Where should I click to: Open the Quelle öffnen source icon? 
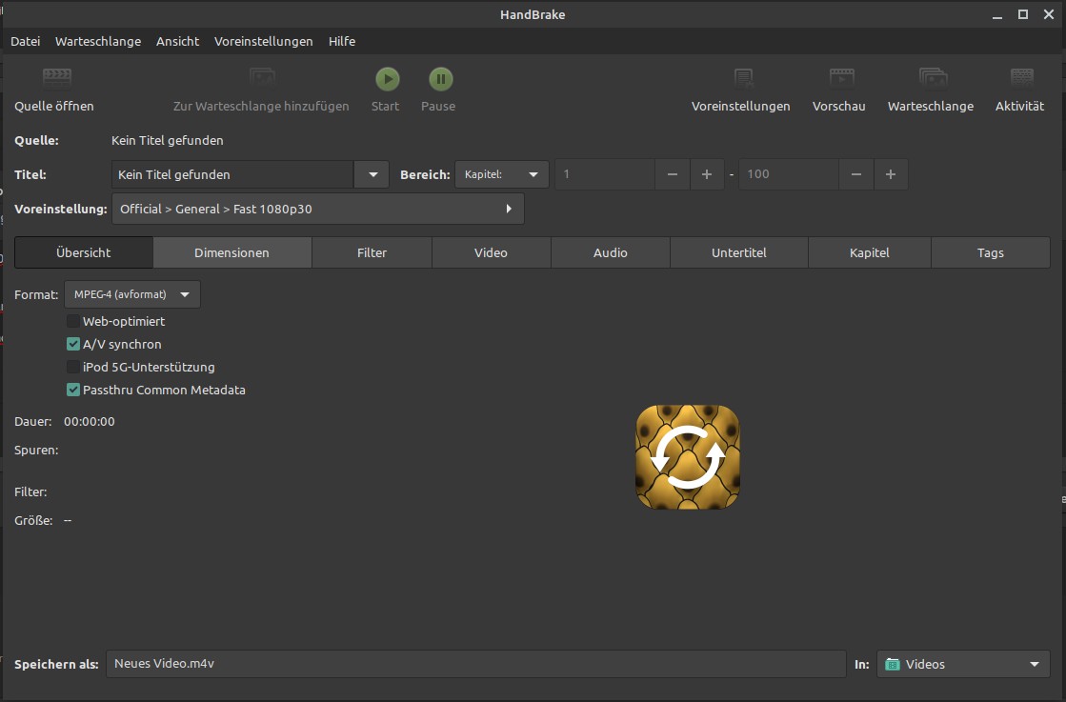(57, 77)
